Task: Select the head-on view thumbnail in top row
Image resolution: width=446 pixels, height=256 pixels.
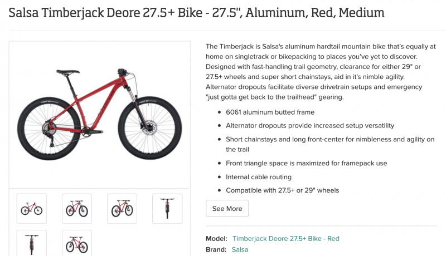Action: click(x=167, y=209)
